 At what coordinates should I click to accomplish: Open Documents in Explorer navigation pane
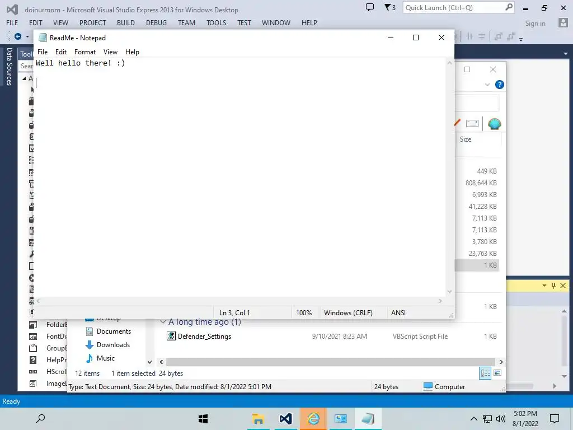(x=114, y=331)
